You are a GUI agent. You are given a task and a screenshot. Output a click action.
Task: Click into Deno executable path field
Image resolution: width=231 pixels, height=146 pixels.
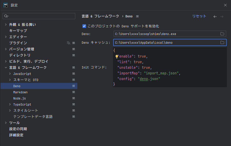point(170,34)
